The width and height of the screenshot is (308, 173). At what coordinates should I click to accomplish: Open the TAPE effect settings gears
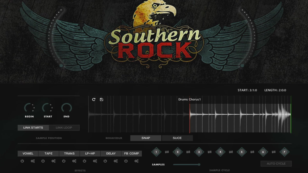pyautogui.click(x=53, y=161)
